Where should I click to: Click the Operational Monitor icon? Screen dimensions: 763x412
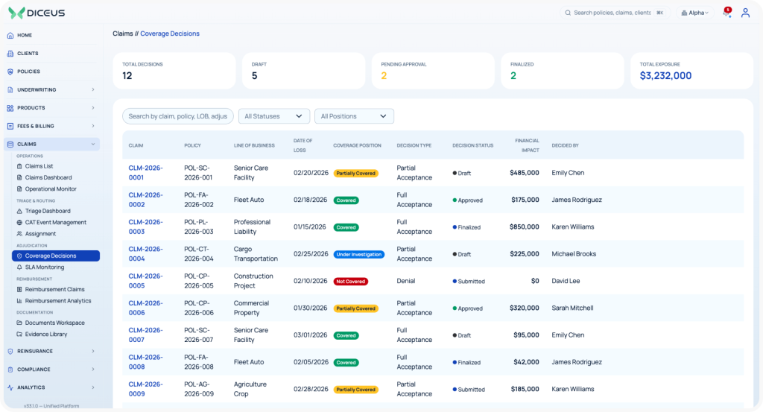click(x=19, y=188)
